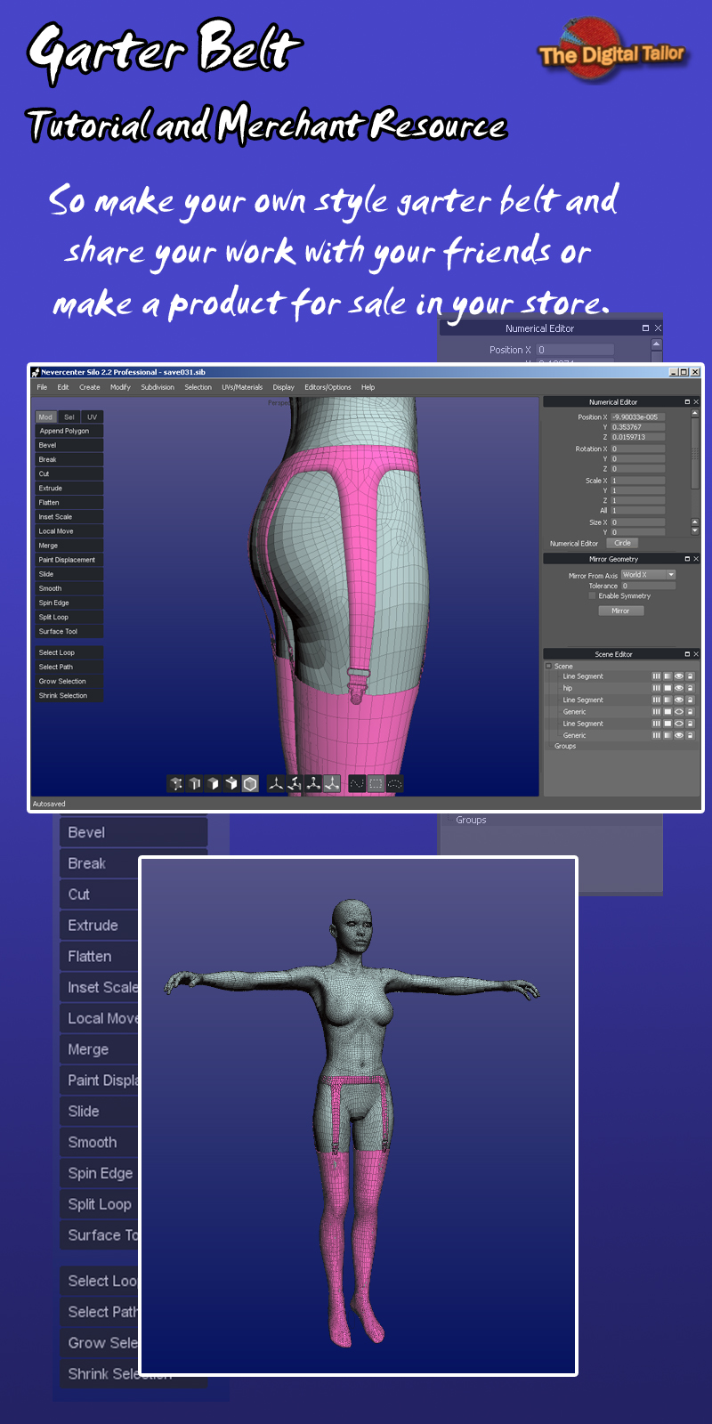The width and height of the screenshot is (712, 1424).
Task: Show the upper Generic object via eye icon
Action: tap(679, 712)
